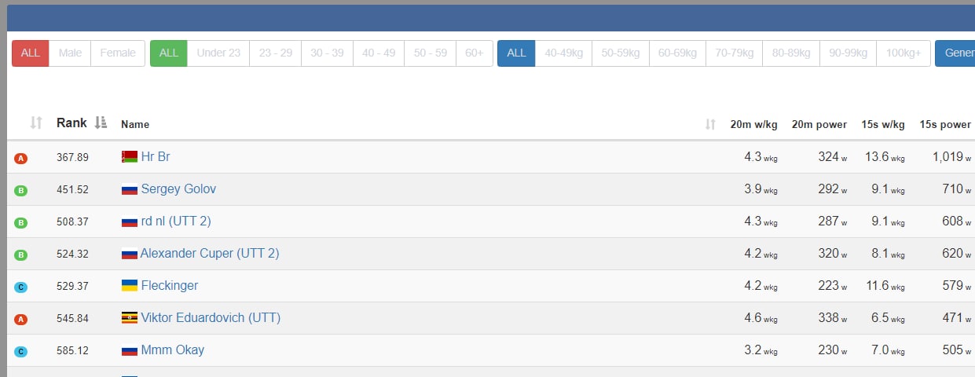
Task: Click rank value 367.89
Action: (72, 158)
